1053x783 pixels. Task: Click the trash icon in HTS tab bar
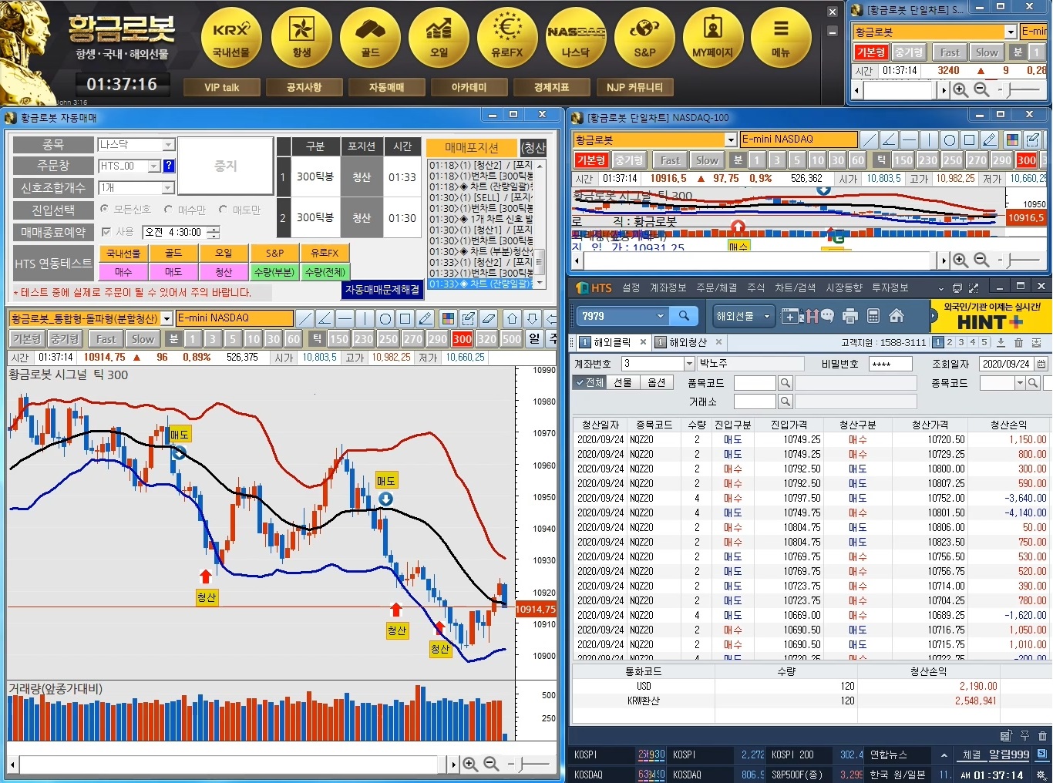click(x=1018, y=342)
